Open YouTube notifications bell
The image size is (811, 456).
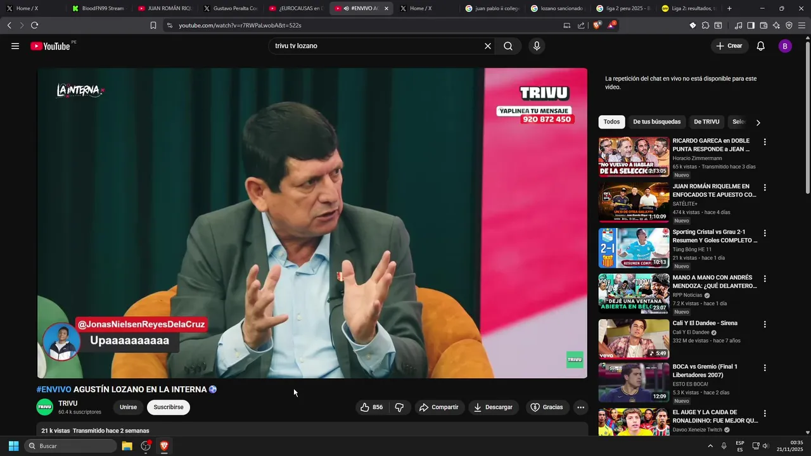(761, 46)
